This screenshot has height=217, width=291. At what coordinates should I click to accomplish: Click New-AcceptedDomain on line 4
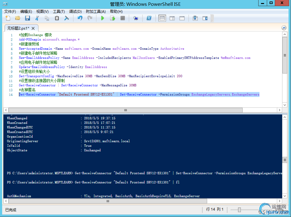35,49
